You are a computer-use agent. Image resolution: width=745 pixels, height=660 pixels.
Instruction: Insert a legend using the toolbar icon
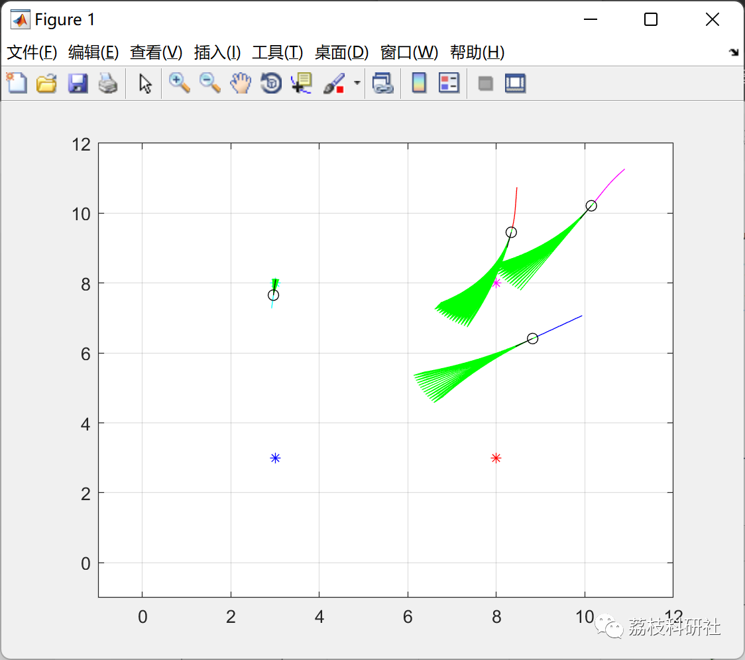pyautogui.click(x=449, y=83)
